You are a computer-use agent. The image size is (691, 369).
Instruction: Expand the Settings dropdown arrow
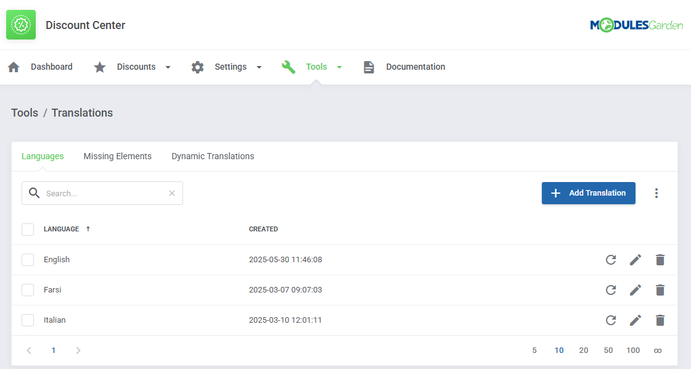(x=259, y=67)
